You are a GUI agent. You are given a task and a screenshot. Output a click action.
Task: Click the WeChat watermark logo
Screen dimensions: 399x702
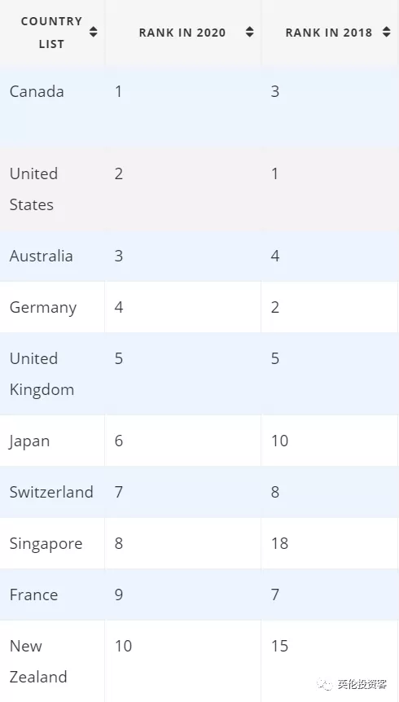click(325, 684)
